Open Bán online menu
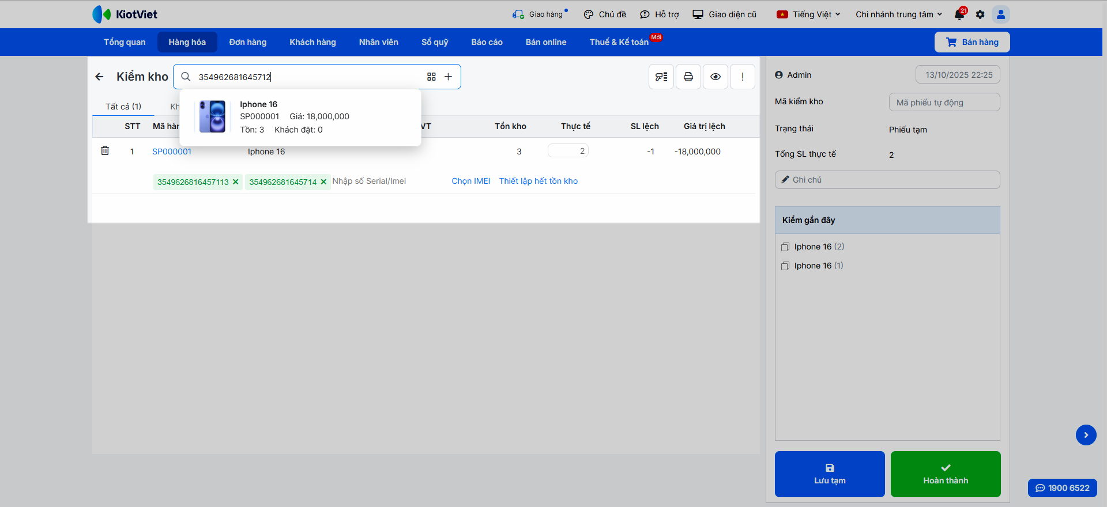The image size is (1107, 507). click(546, 42)
